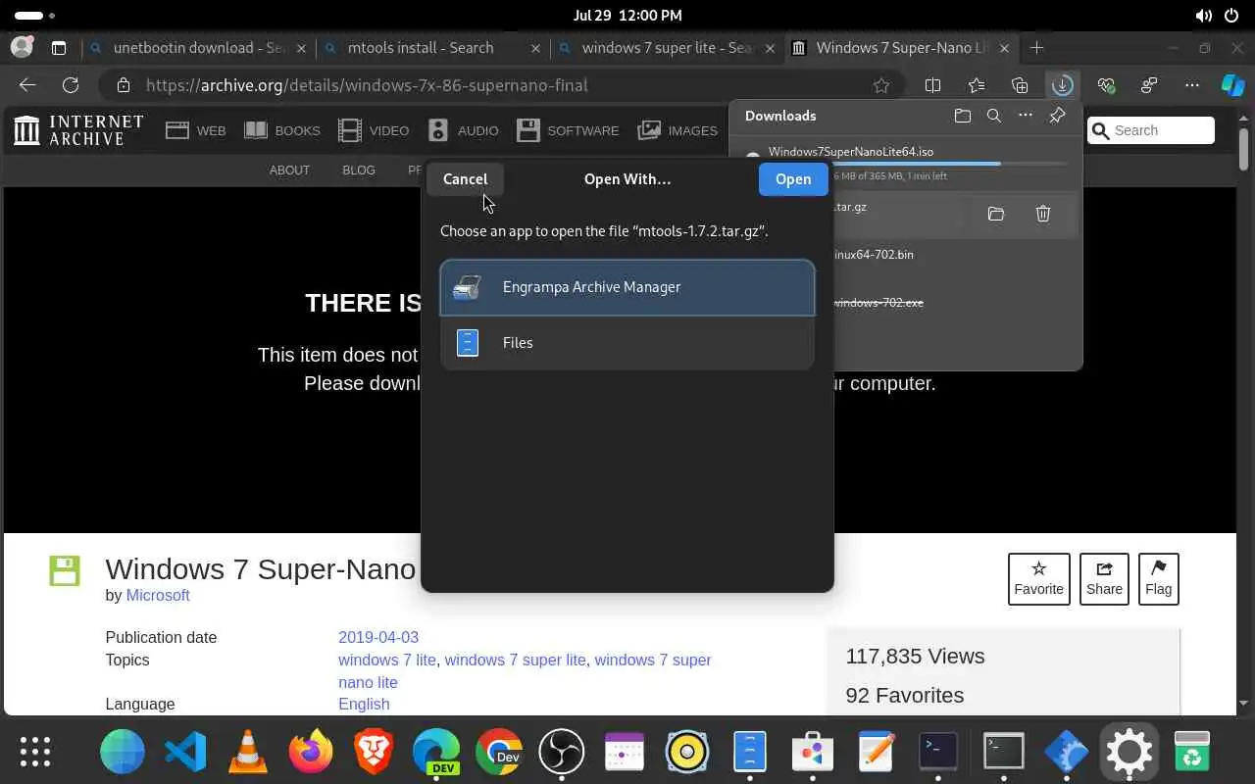Launch Visual Studio Code from dock

(185, 752)
